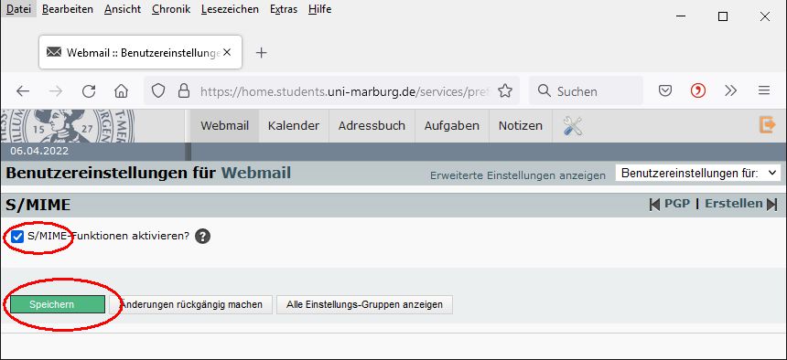The height and width of the screenshot is (360, 787).
Task: Open the Pocket save icon
Action: [665, 90]
